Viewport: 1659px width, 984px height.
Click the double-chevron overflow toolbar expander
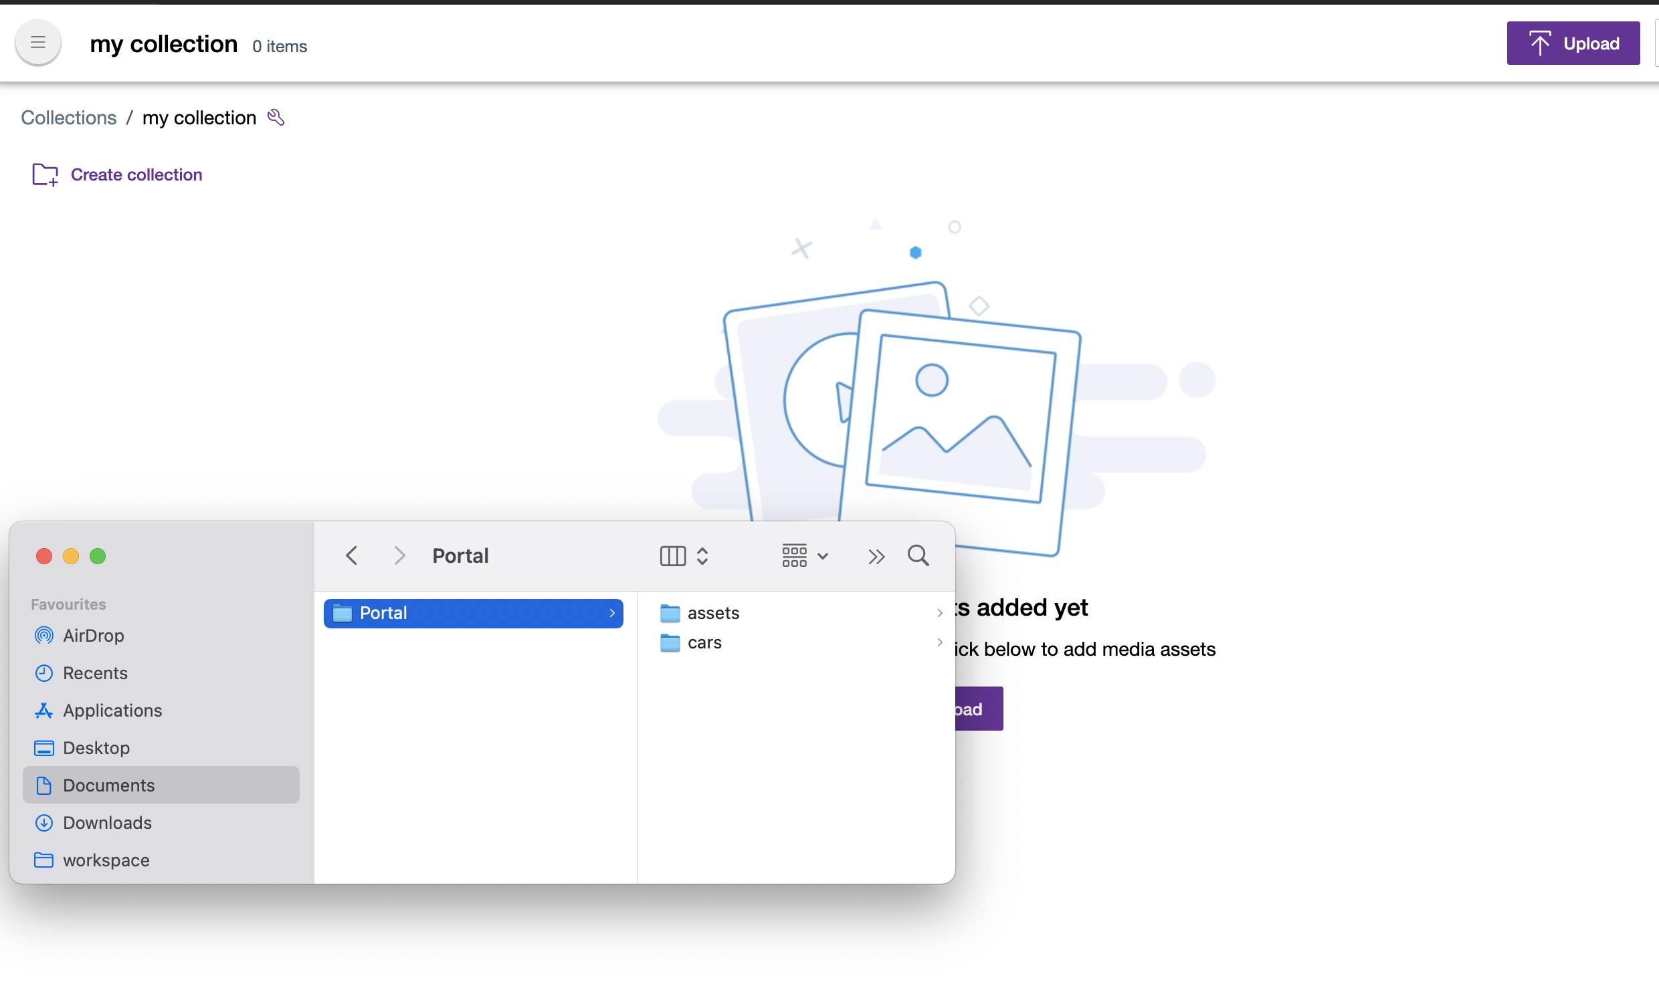(876, 556)
